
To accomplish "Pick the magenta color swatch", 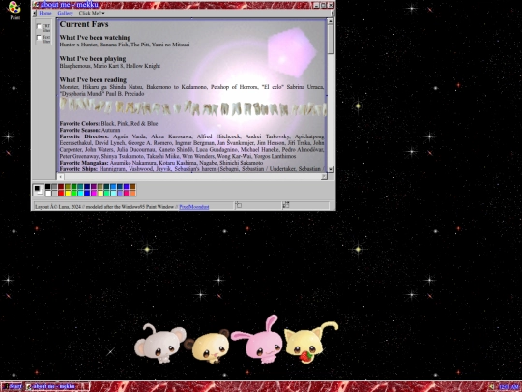I will pos(94,193).
